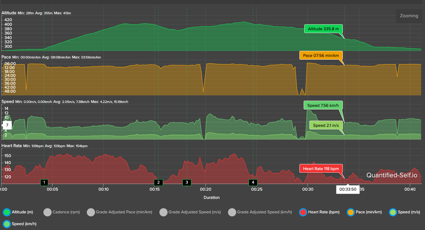Click the 24:00 pace axis label

10,75
